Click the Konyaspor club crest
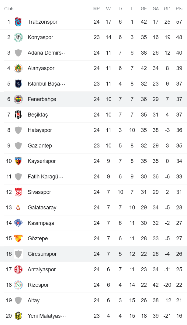 pyautogui.click(x=18, y=37)
